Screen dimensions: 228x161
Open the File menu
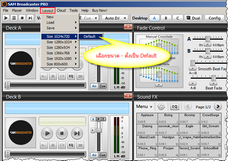click(x=6, y=10)
